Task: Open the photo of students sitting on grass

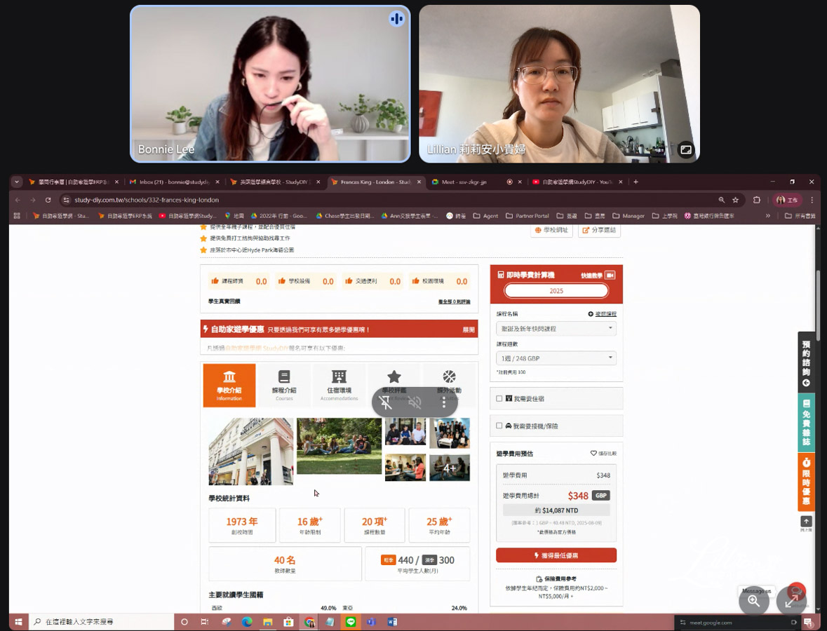Action: (339, 446)
